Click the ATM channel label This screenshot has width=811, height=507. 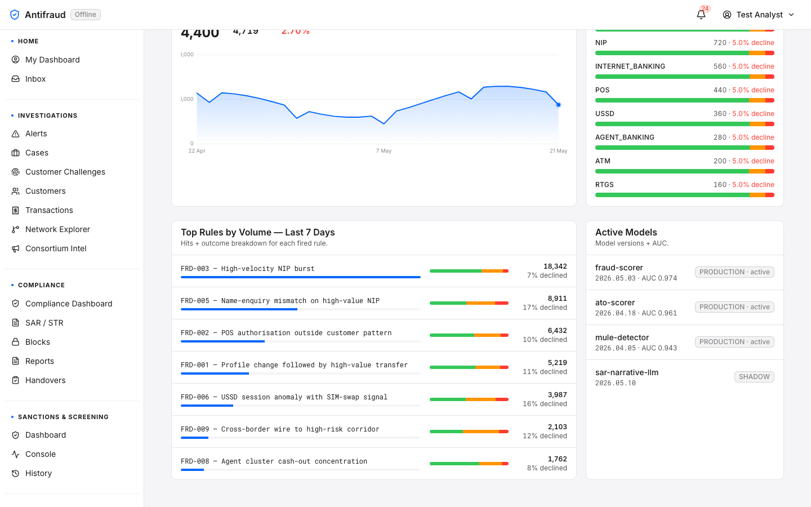tap(603, 161)
